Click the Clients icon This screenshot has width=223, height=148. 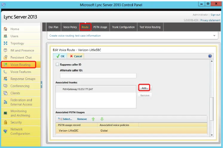(5, 93)
